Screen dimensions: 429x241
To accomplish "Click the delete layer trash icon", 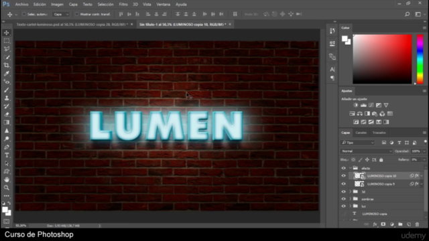I will point(417,224).
